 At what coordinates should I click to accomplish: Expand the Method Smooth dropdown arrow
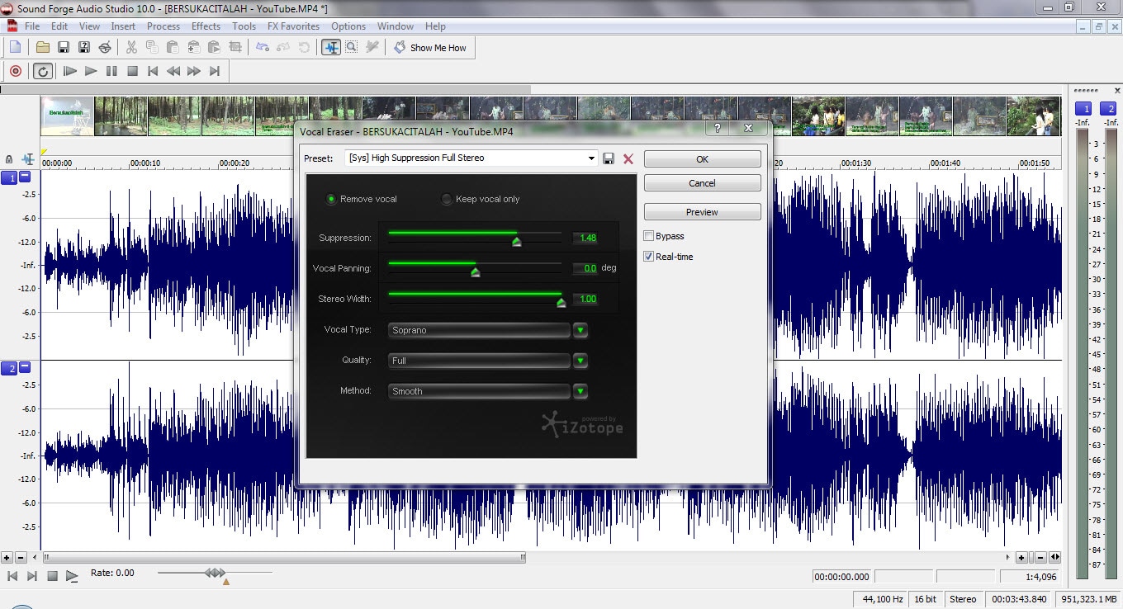[x=580, y=391]
